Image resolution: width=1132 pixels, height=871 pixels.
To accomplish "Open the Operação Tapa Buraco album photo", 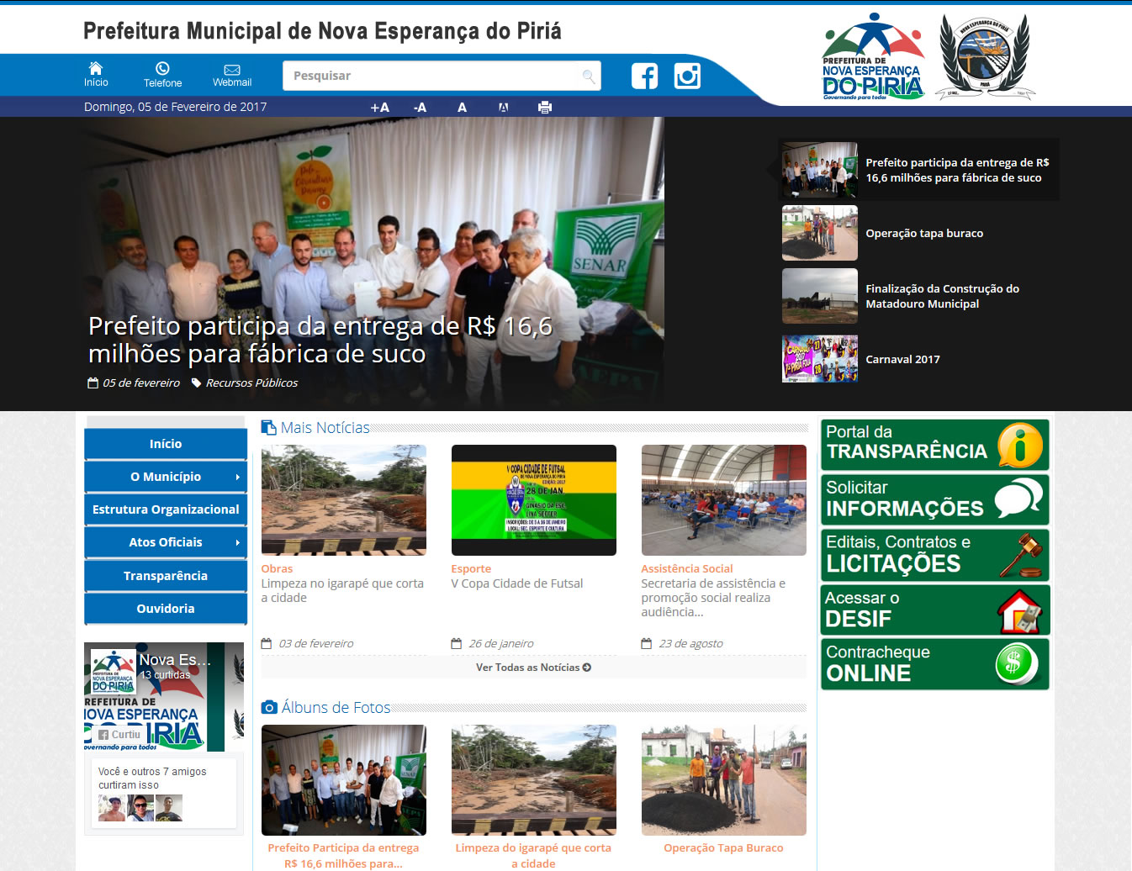I will pos(724,780).
